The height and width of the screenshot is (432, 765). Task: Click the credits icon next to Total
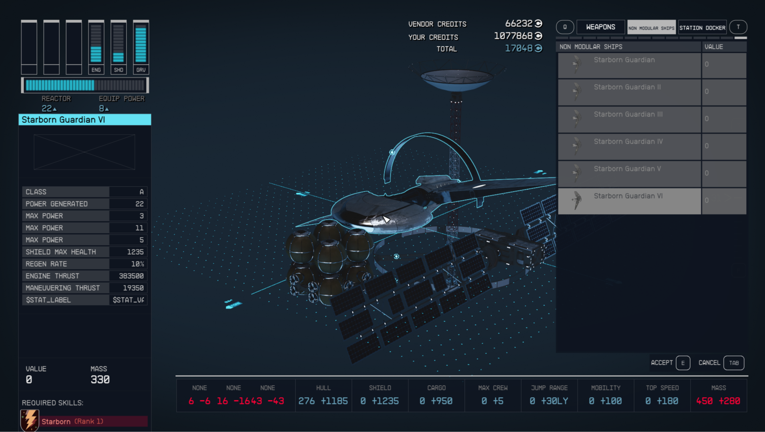[539, 48]
